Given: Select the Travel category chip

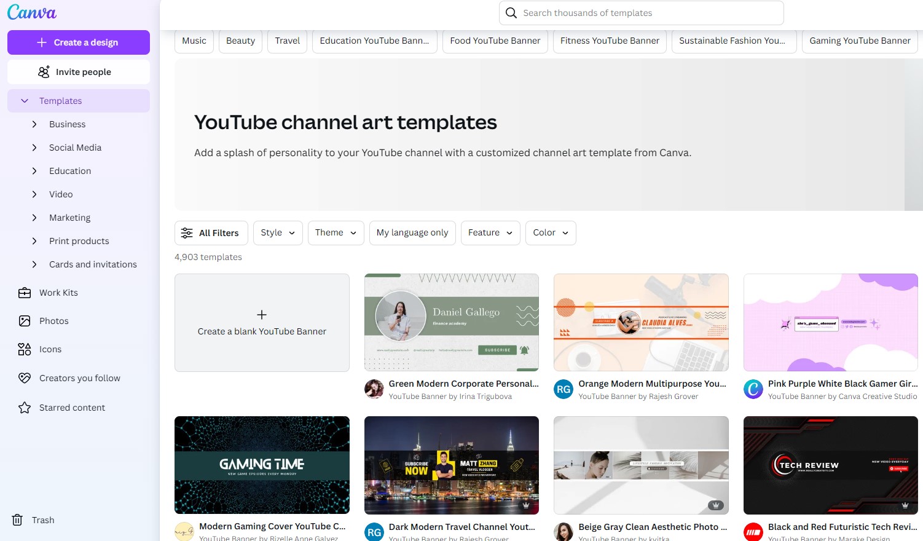Looking at the screenshot, I should (x=288, y=41).
